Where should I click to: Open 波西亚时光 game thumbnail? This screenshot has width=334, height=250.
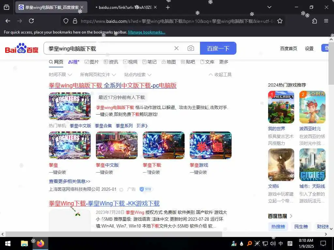pos(312,107)
